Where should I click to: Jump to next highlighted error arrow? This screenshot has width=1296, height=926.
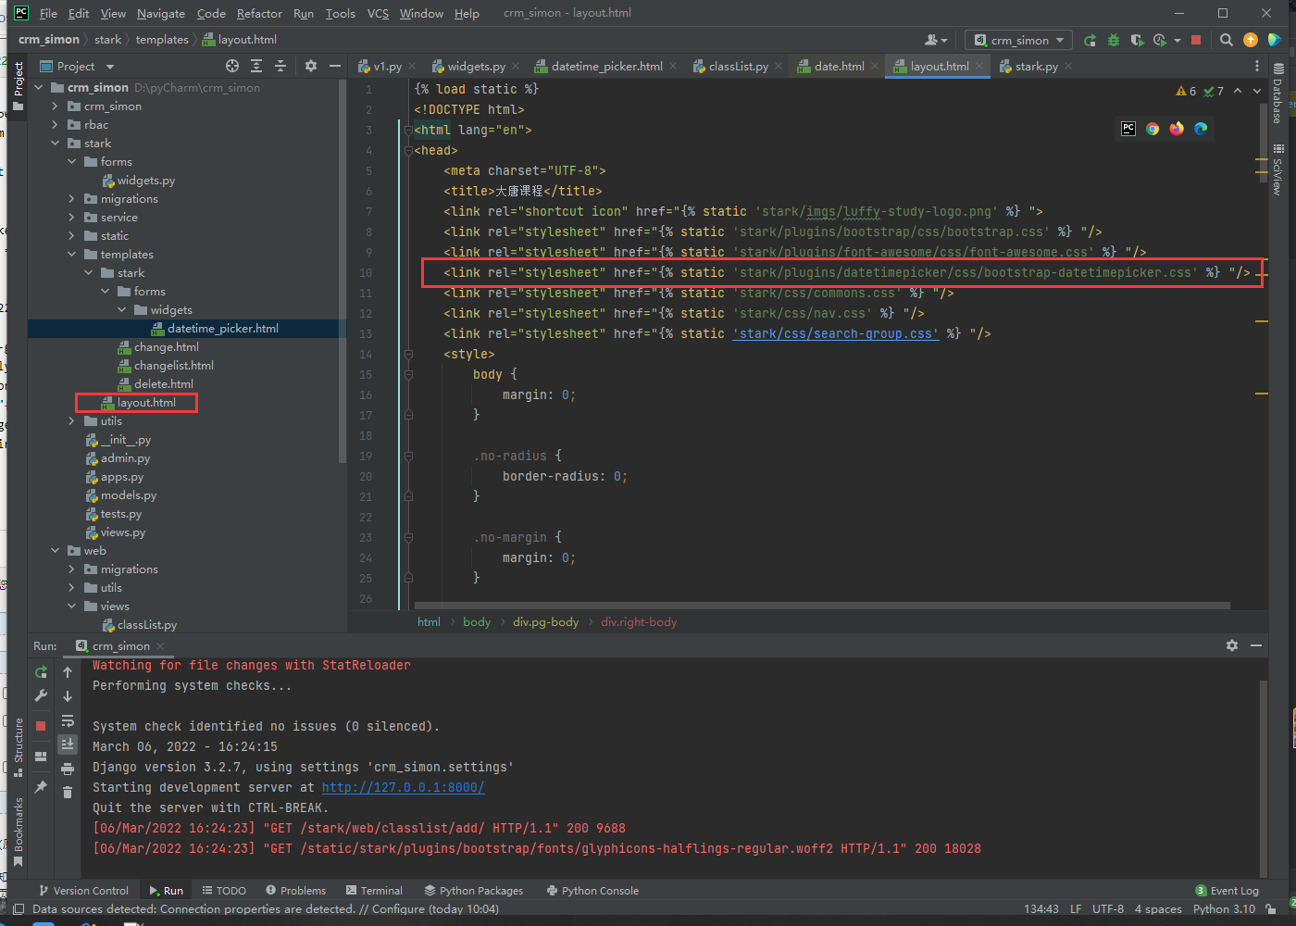[x=1257, y=91]
